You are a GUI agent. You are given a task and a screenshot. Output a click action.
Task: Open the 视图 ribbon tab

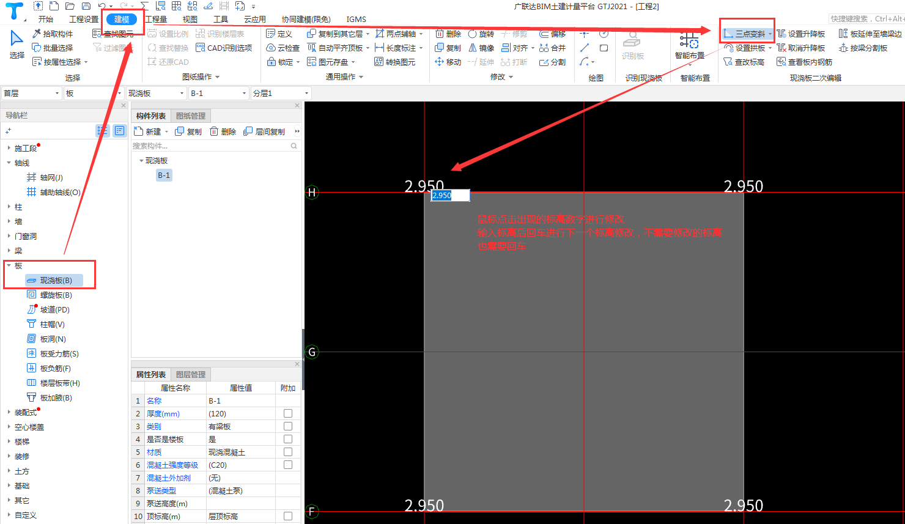(x=190, y=20)
